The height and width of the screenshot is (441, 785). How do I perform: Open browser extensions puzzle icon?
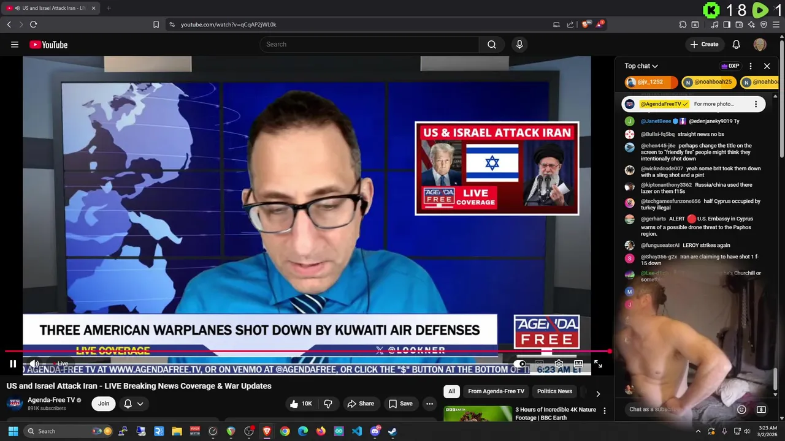(x=683, y=24)
